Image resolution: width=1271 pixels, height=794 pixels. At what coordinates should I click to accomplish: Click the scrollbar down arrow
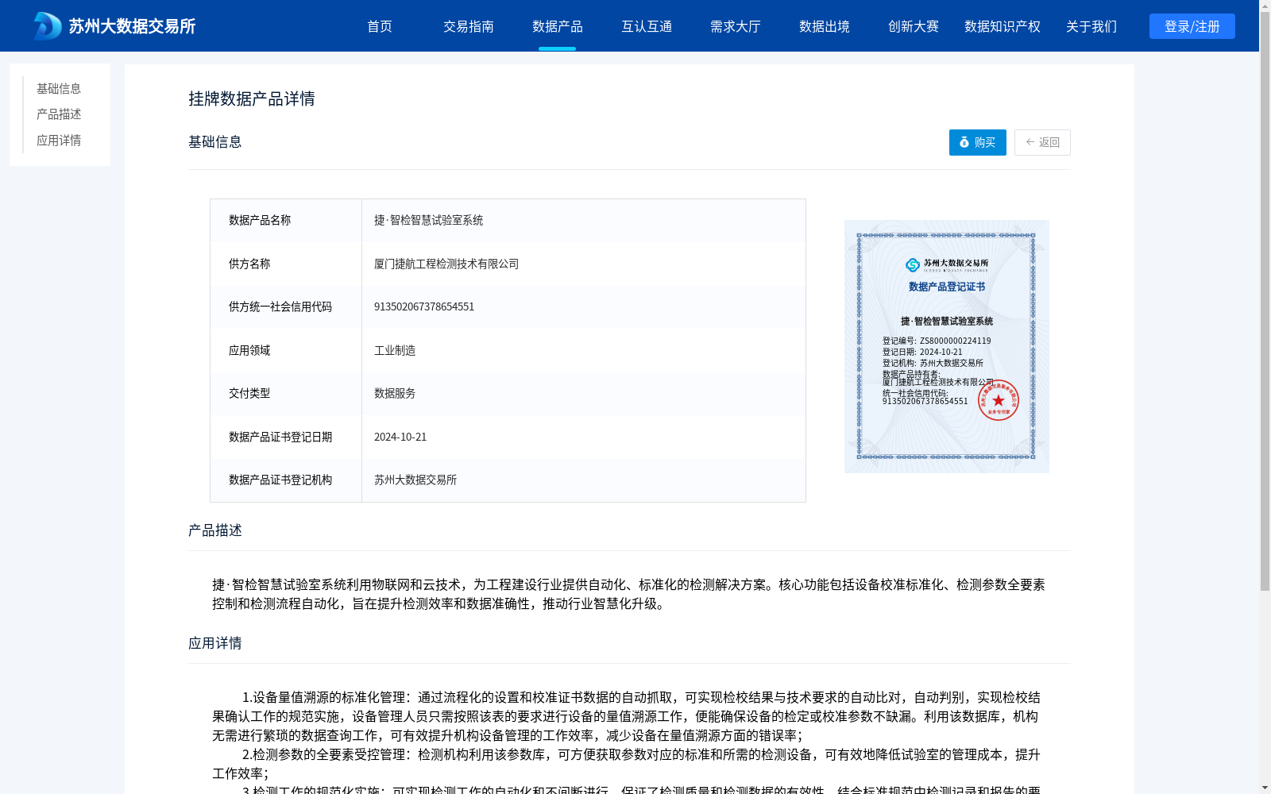1265,788
